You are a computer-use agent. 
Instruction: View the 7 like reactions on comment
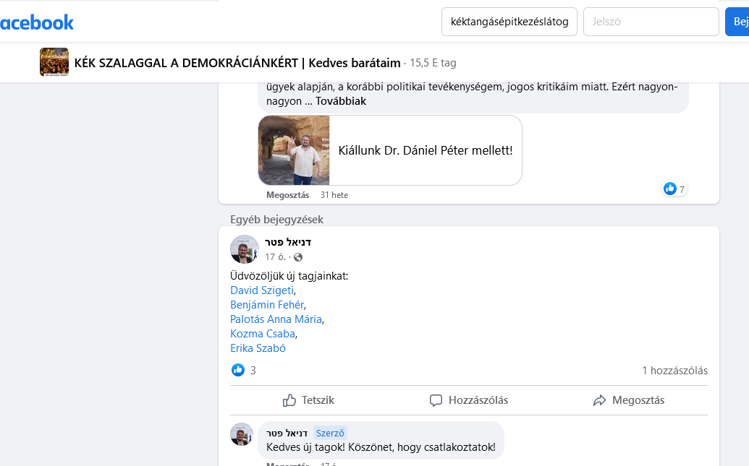click(x=674, y=189)
